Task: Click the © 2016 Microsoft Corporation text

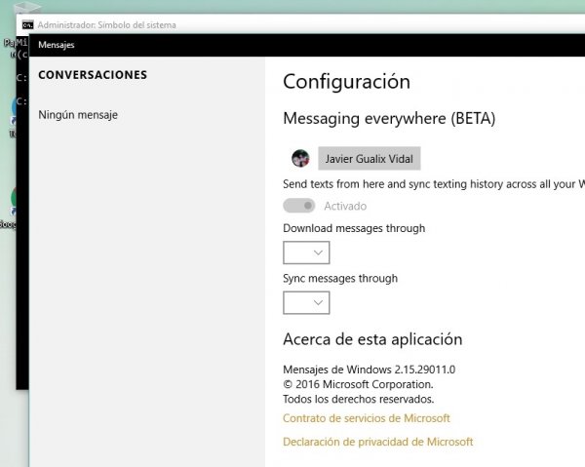Action: [358, 384]
